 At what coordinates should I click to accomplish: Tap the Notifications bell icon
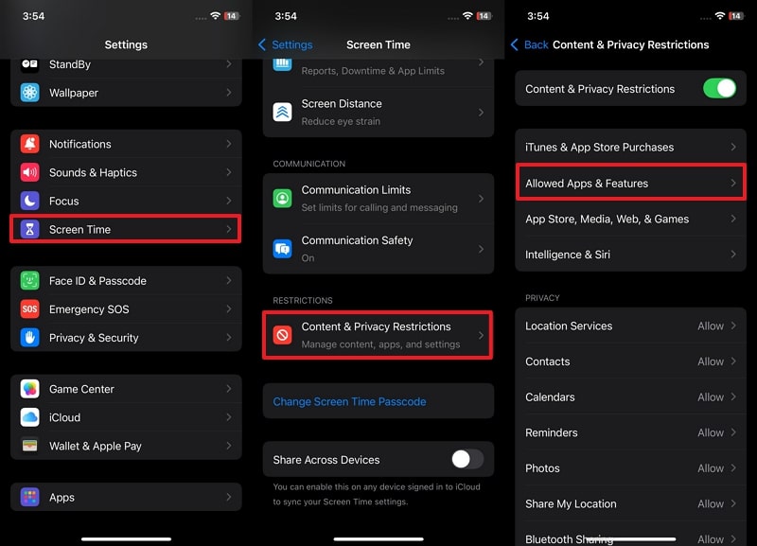(29, 144)
